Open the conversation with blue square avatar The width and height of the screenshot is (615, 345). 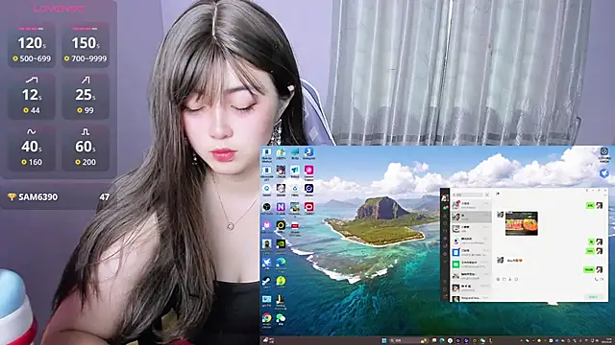[472, 253]
